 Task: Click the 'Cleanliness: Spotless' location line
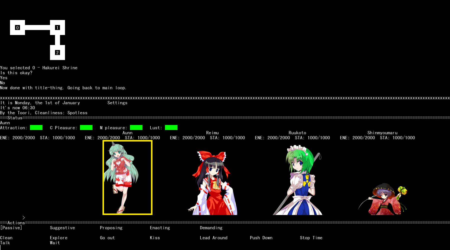pos(44,113)
